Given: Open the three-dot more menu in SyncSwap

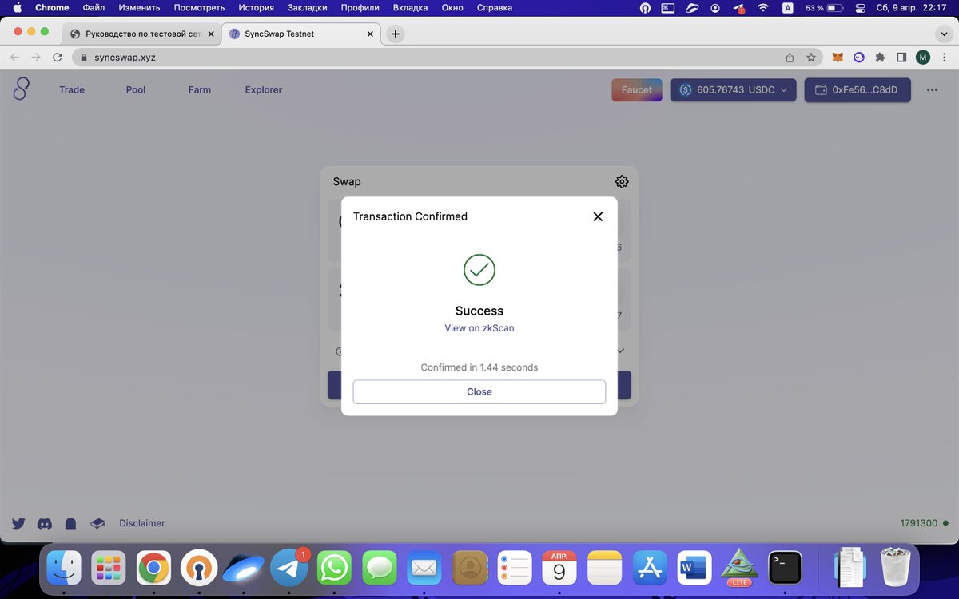Looking at the screenshot, I should [x=932, y=89].
